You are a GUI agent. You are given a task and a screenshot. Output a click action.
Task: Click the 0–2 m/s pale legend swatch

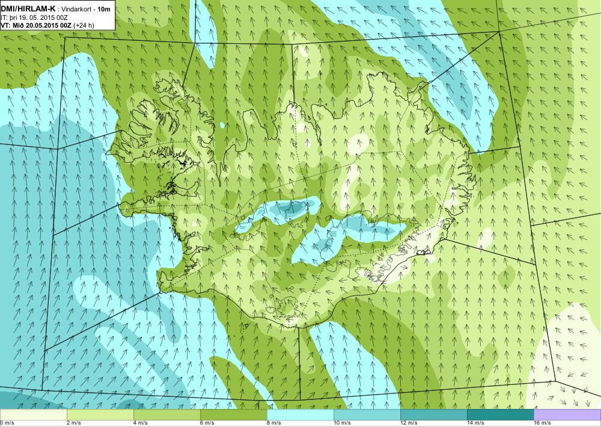click(x=33, y=414)
